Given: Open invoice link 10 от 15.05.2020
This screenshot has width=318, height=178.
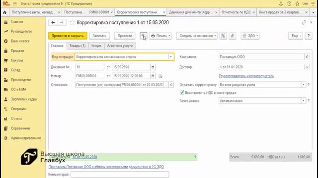Looking at the screenshot, I should [x=85, y=157].
